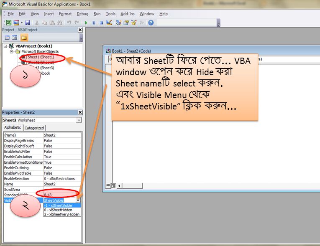Select EnablePivotTable property row
The image size is (320, 246).
[42, 173]
